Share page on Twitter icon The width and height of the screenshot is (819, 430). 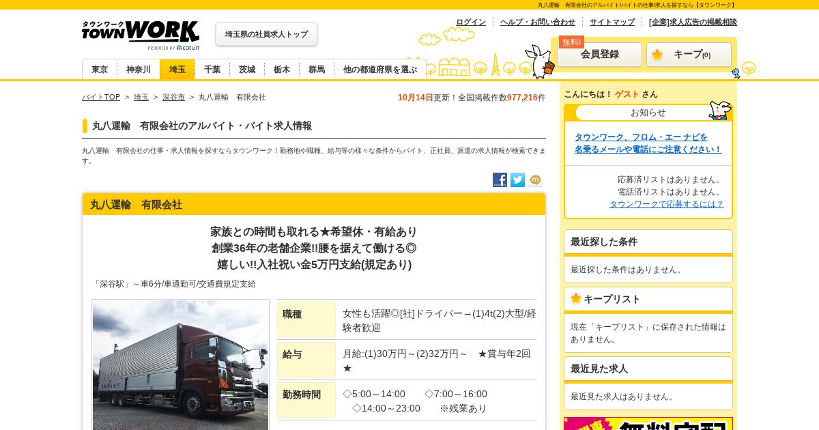pos(517,180)
